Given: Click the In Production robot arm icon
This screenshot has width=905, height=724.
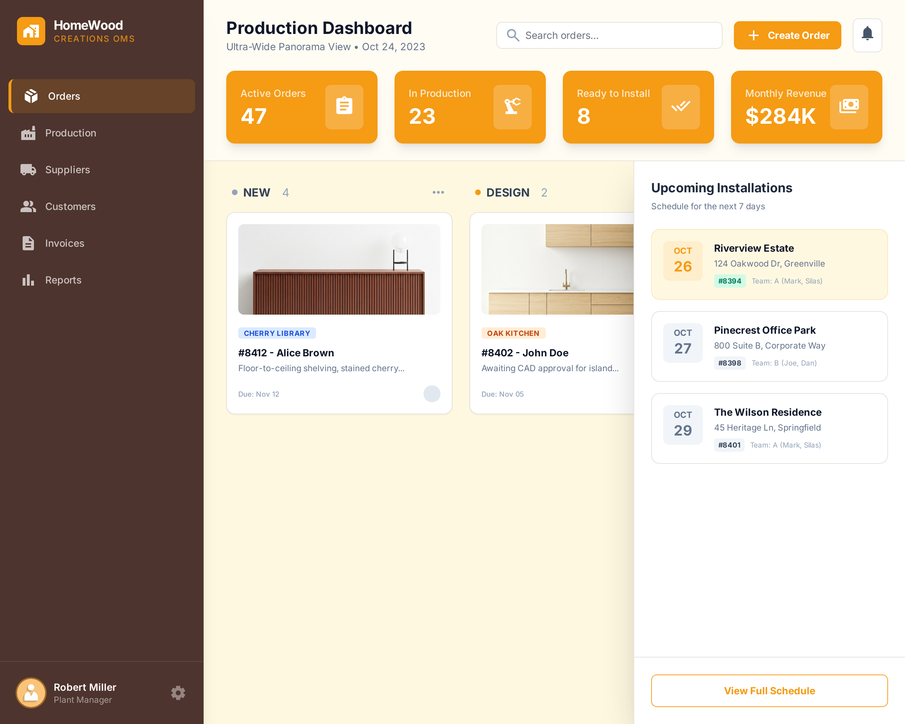Looking at the screenshot, I should [x=512, y=107].
